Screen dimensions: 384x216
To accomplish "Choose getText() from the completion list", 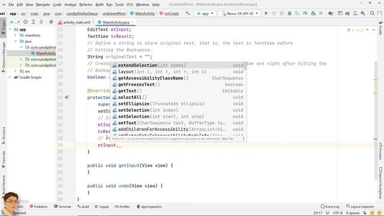I will click(178, 91).
